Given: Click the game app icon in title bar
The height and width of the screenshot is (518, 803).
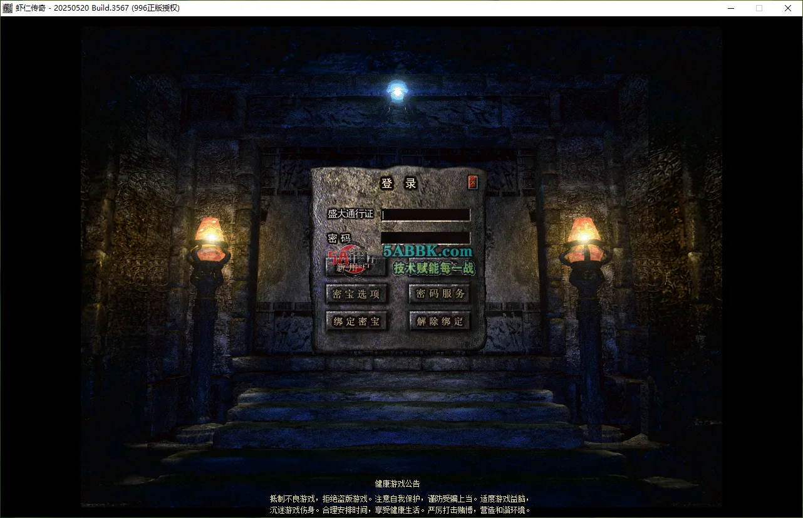Looking at the screenshot, I should pos(8,8).
